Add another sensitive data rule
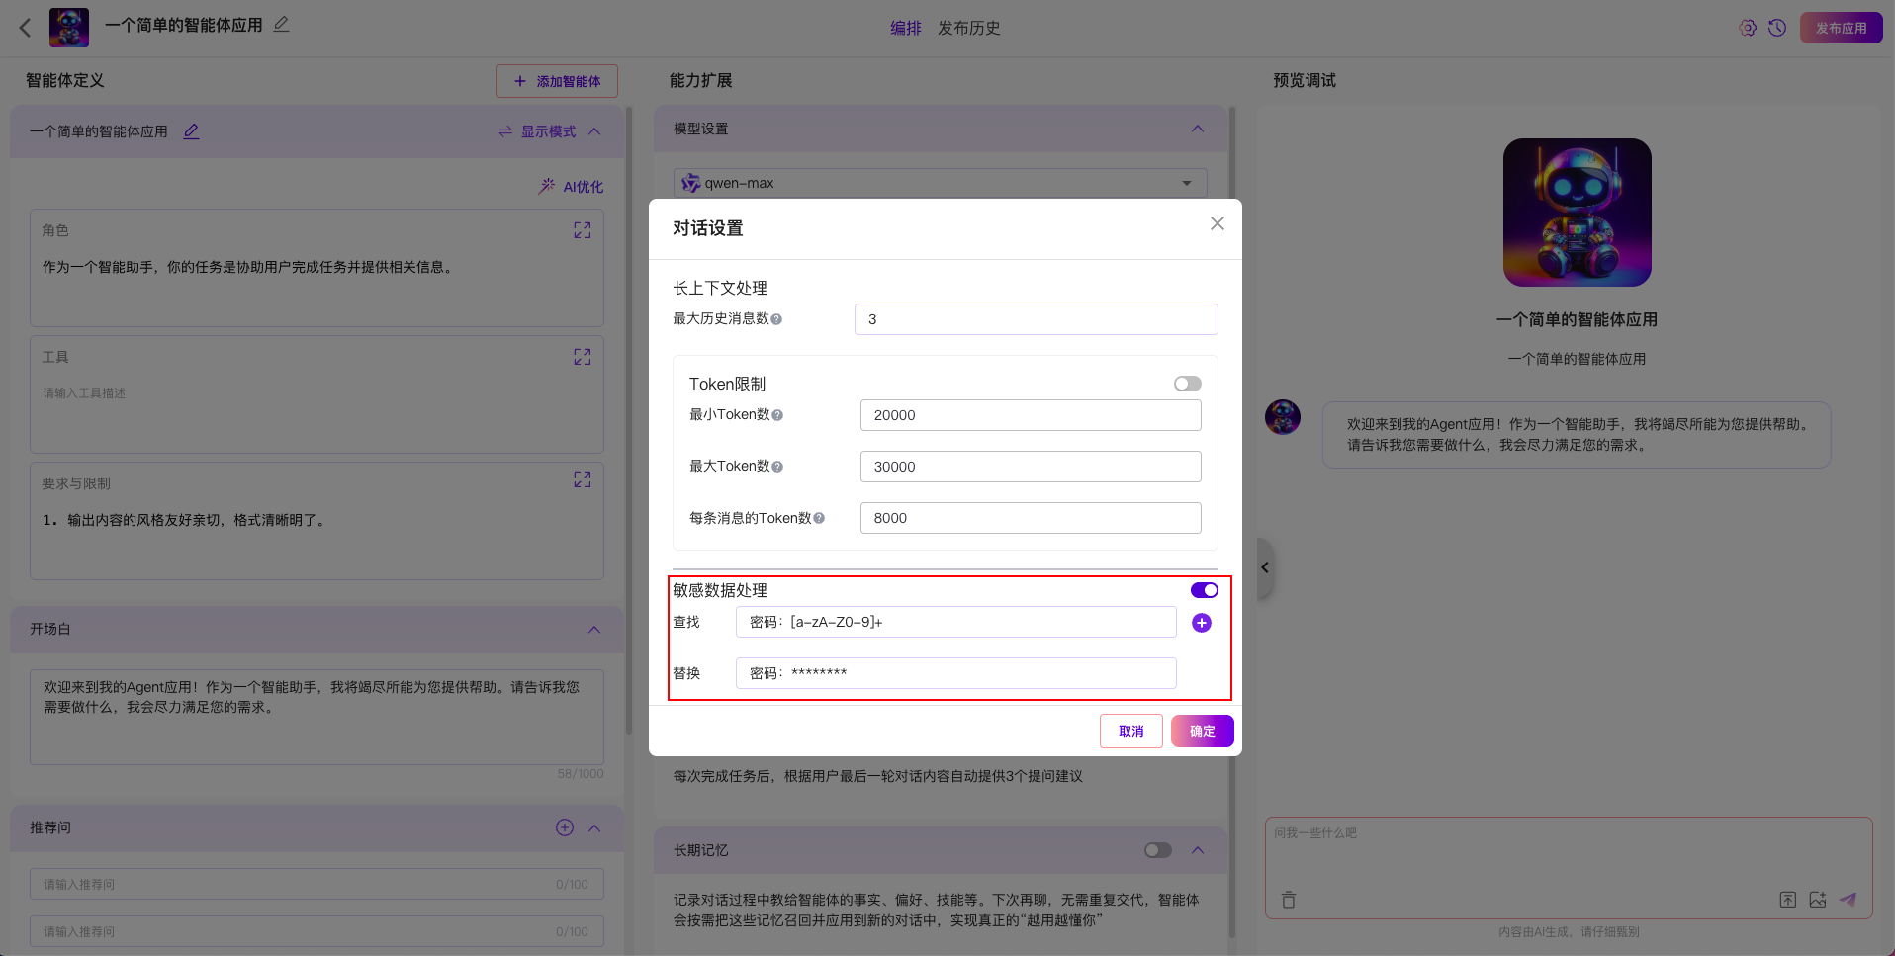 click(1202, 623)
